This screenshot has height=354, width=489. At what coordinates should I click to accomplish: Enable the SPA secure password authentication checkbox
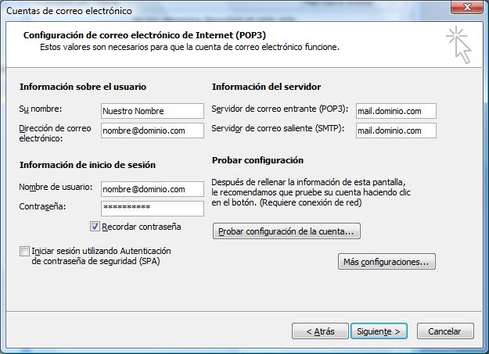(24, 251)
